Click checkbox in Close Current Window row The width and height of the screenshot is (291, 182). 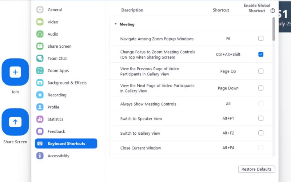click(261, 148)
